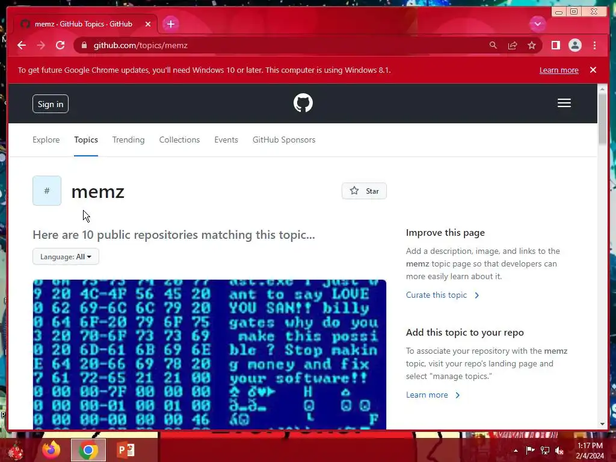616x462 pixels.
Task: Click the memz topic heading
Action: click(x=98, y=192)
